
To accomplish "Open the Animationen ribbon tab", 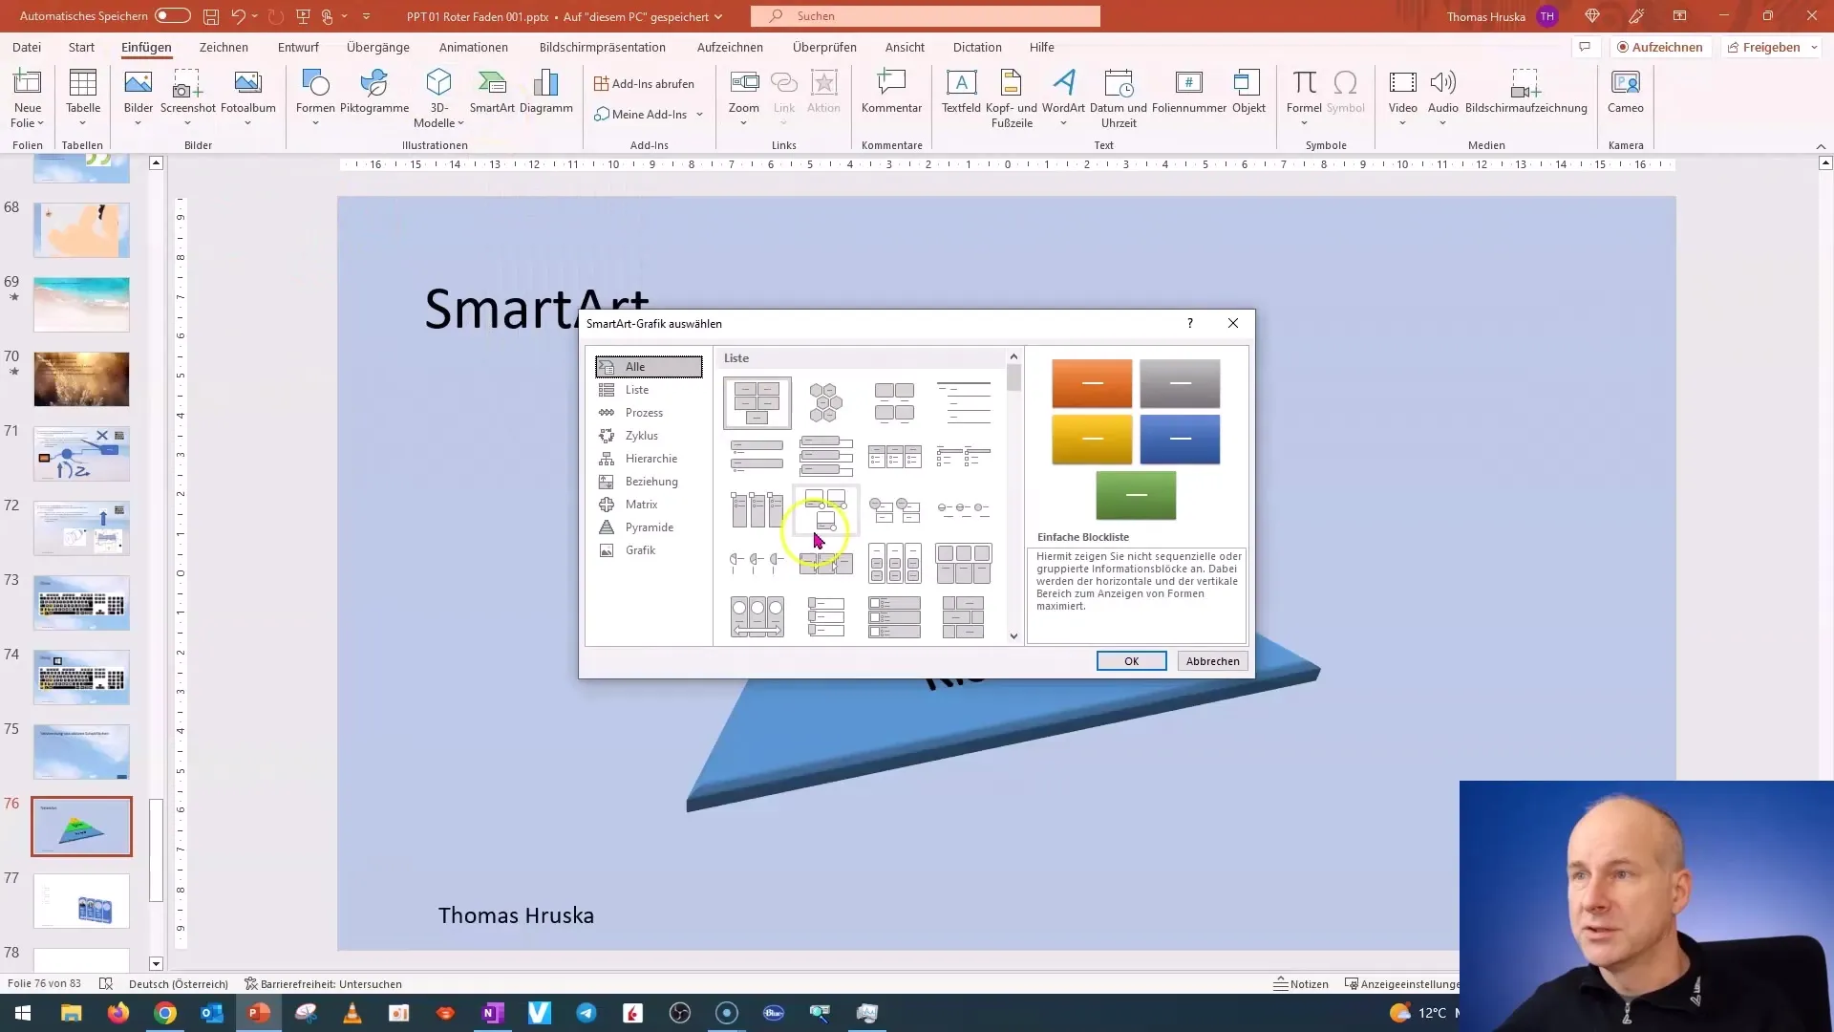I will pos(474,48).
